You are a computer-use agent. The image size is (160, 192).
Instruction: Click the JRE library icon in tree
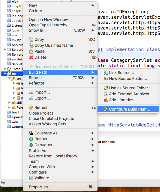coord(13,103)
